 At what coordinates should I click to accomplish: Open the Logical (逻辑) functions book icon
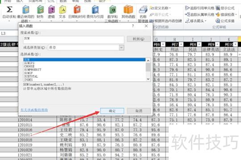[x=51, y=10]
